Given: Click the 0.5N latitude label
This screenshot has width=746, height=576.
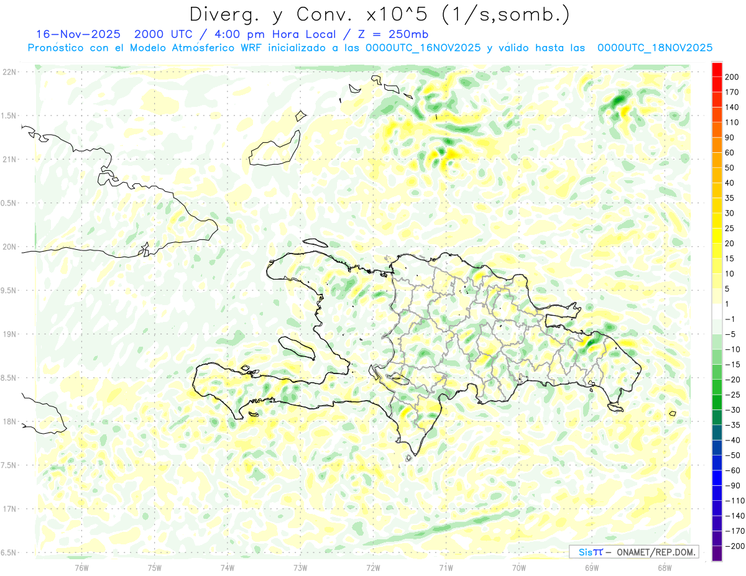Looking at the screenshot, I should click(9, 203).
